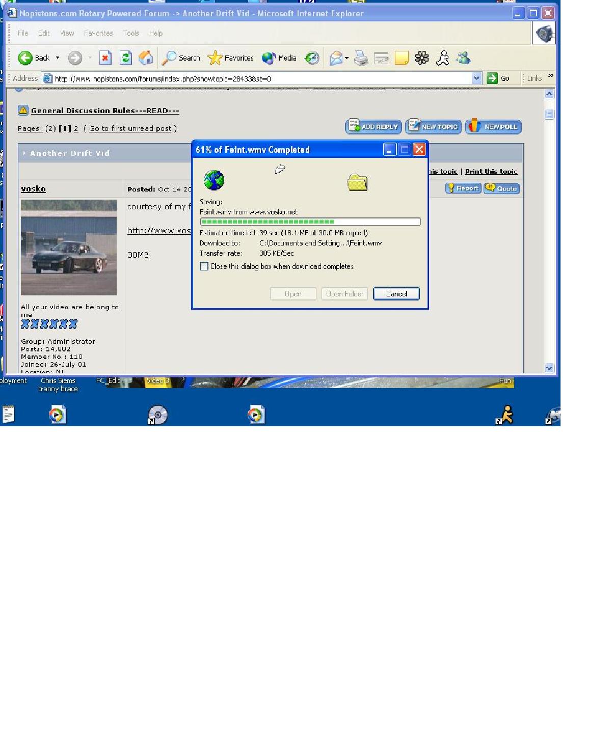The height and width of the screenshot is (741, 613).
Task: Open the Messenger icon in toolbar
Action: pos(463,58)
